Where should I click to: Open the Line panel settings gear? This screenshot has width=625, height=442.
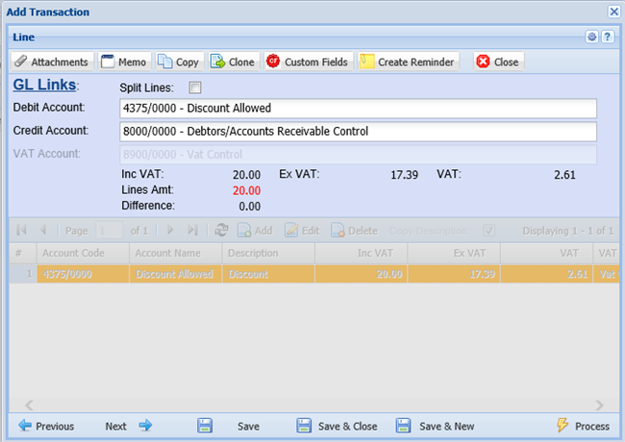pyautogui.click(x=592, y=37)
